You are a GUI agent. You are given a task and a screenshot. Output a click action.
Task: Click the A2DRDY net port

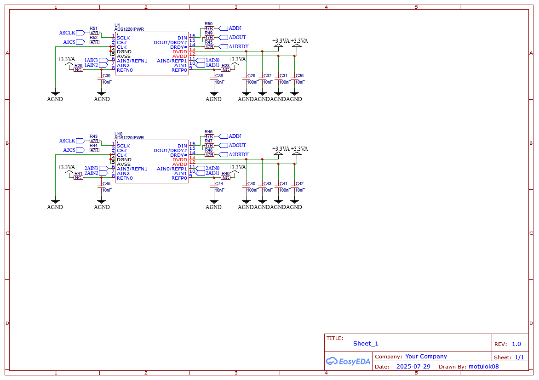click(234, 154)
